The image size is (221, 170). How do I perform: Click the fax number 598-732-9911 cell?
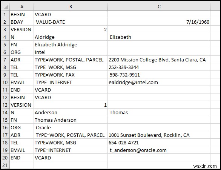pyautogui.click(x=159, y=75)
